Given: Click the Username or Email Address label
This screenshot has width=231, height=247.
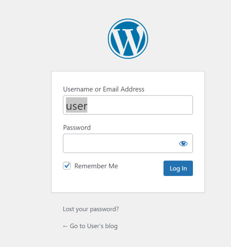Looking at the screenshot, I should coord(104,89).
